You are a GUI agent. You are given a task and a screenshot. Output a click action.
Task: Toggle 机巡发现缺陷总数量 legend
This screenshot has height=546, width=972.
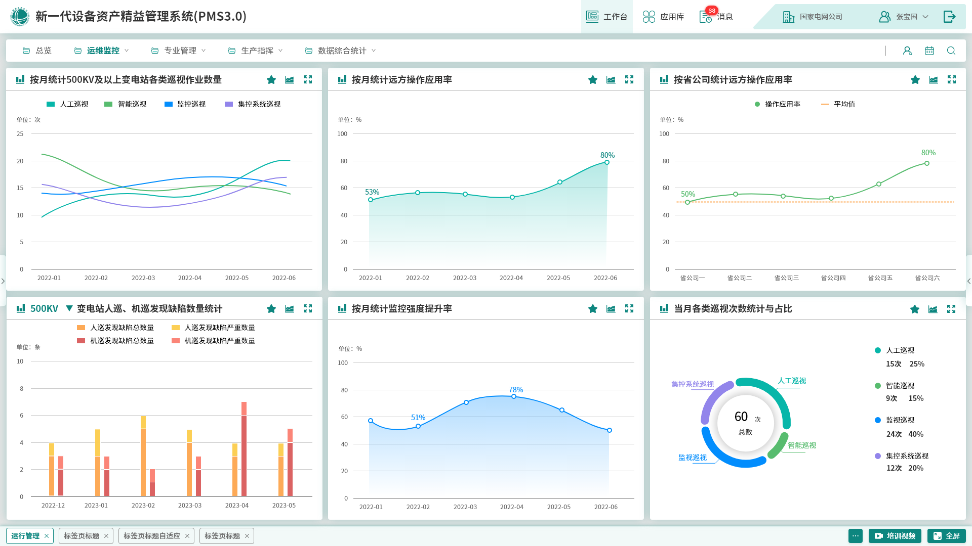(115, 341)
